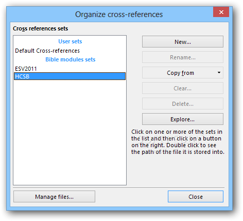Click the Clear... button
This screenshot has width=243, height=221.
183,88
